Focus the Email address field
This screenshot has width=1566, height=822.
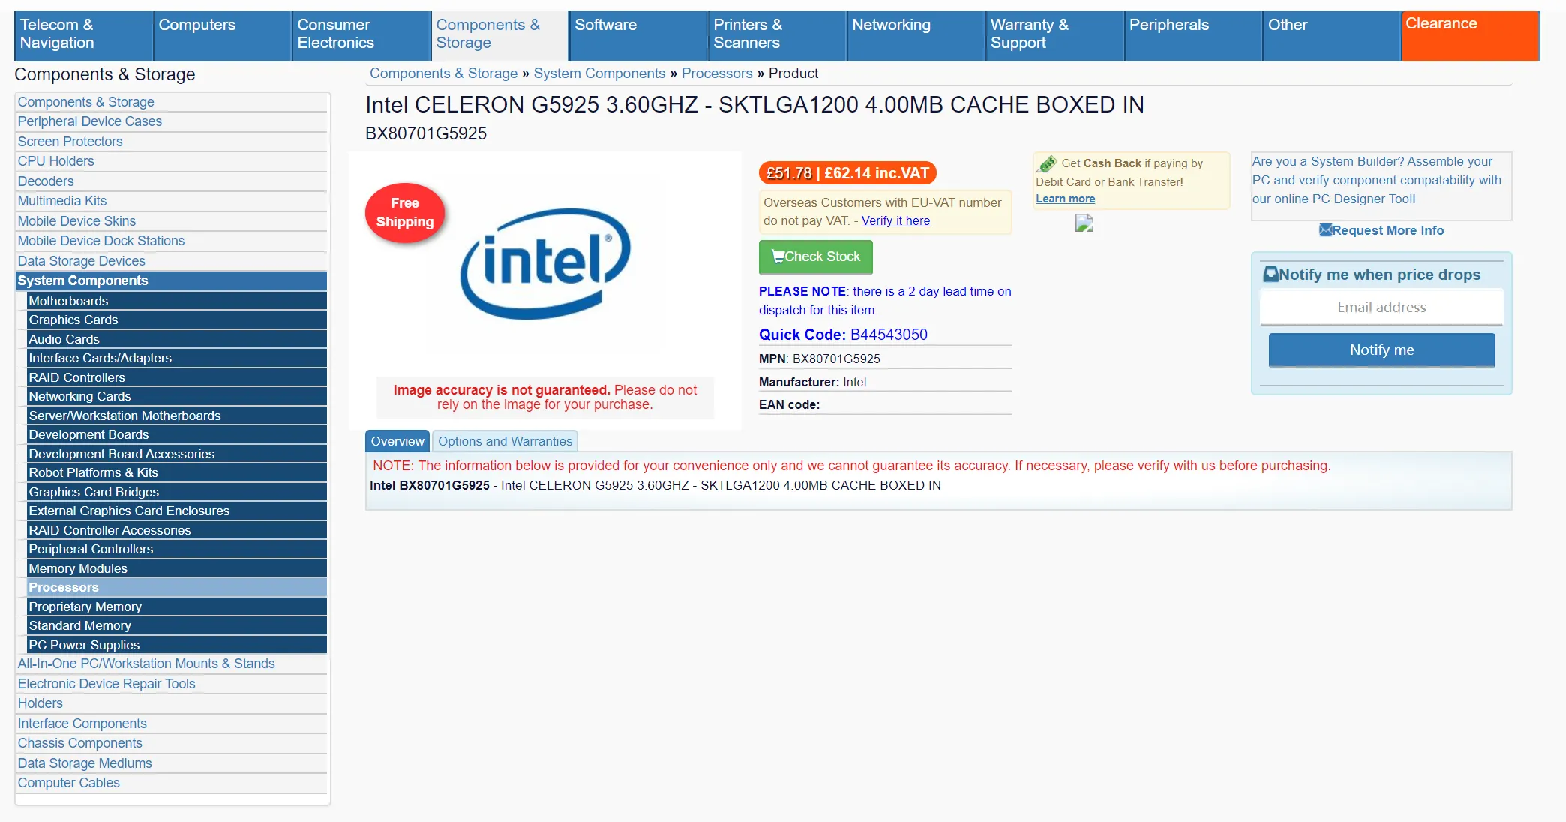click(1381, 307)
